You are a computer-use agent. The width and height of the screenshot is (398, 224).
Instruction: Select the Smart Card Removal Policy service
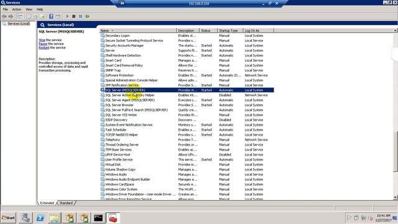pos(124,65)
